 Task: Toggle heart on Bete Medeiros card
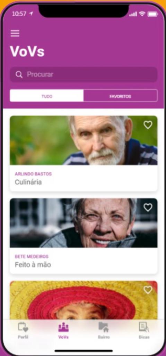[148, 208]
